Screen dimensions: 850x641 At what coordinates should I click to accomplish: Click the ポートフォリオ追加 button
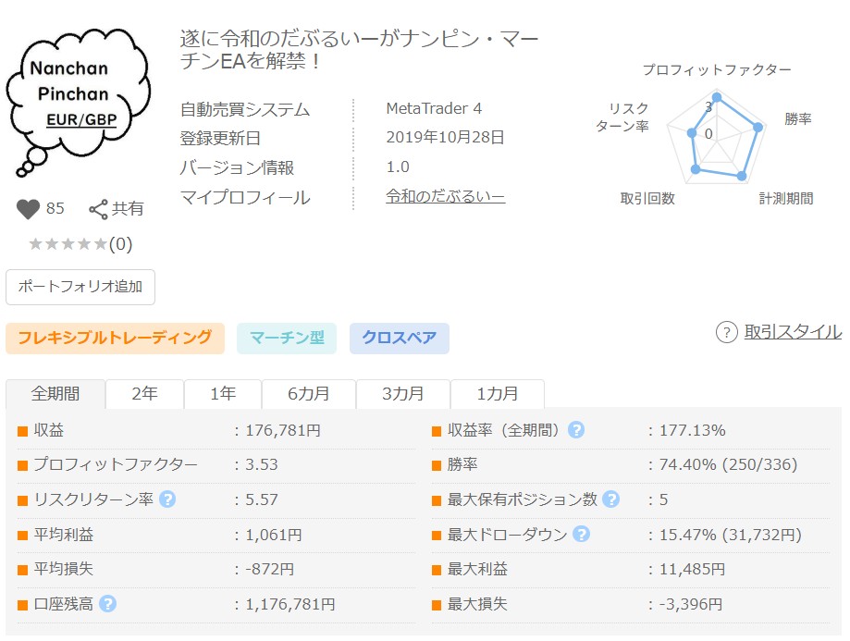pyautogui.click(x=80, y=287)
